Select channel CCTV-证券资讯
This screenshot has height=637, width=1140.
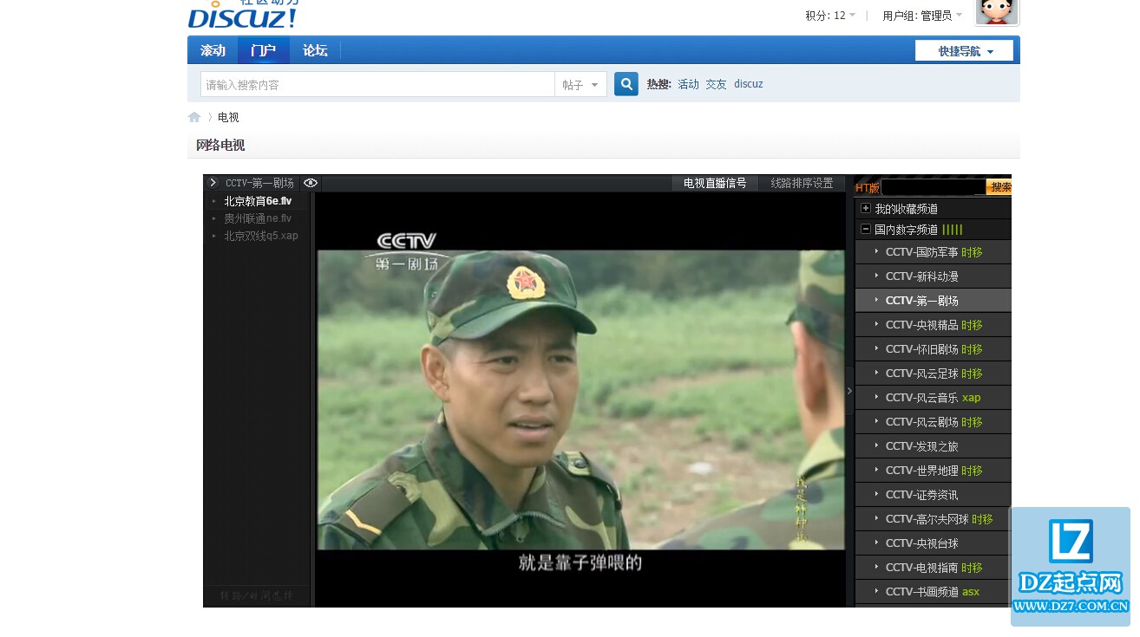(x=934, y=495)
